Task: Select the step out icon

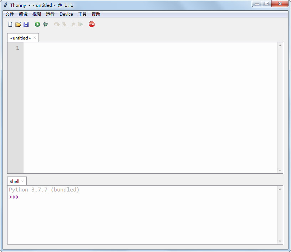Action: [72, 24]
